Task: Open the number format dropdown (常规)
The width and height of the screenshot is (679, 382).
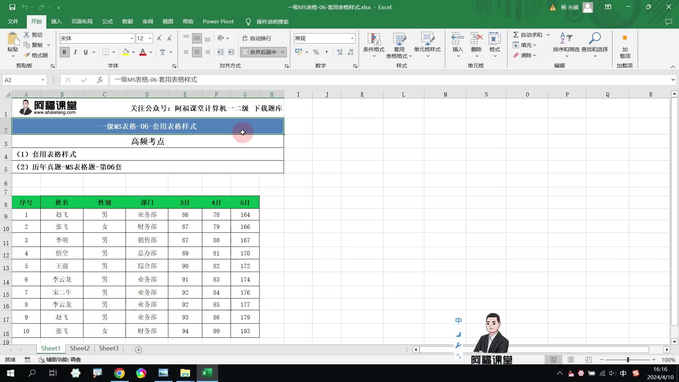Action: (x=352, y=38)
